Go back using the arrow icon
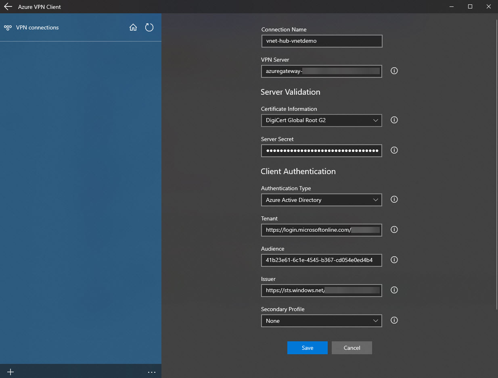 [8, 6]
